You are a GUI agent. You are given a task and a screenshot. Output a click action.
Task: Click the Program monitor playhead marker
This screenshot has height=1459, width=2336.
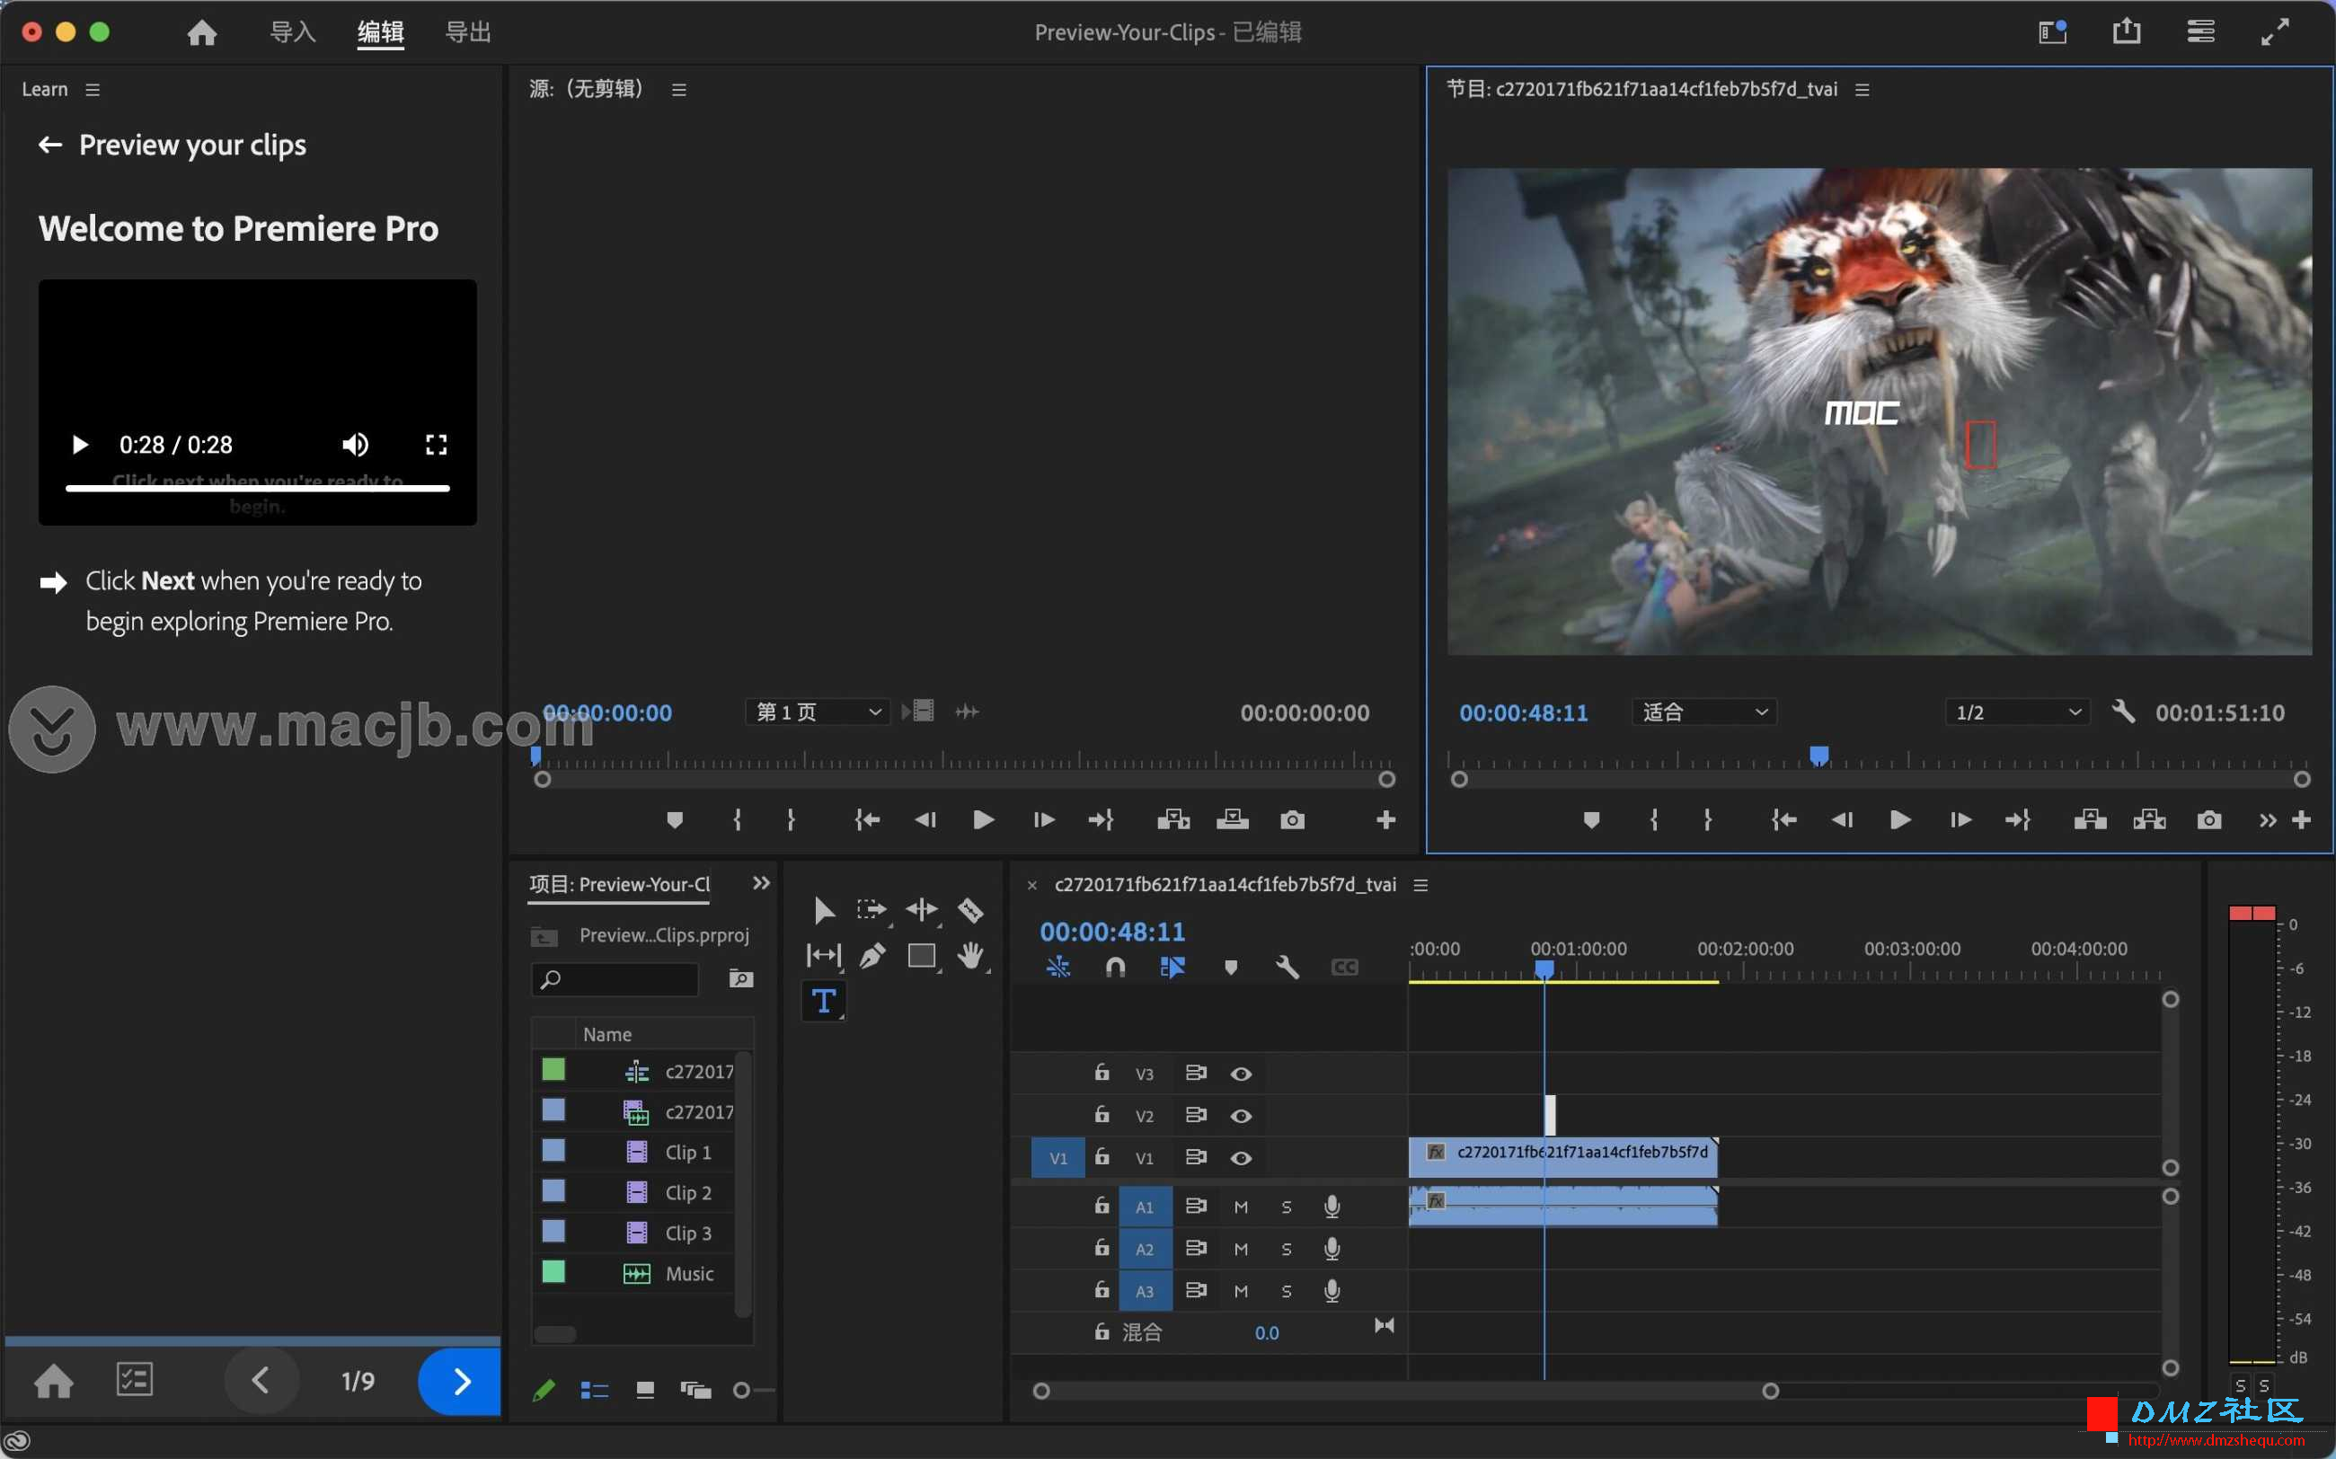(x=1818, y=756)
